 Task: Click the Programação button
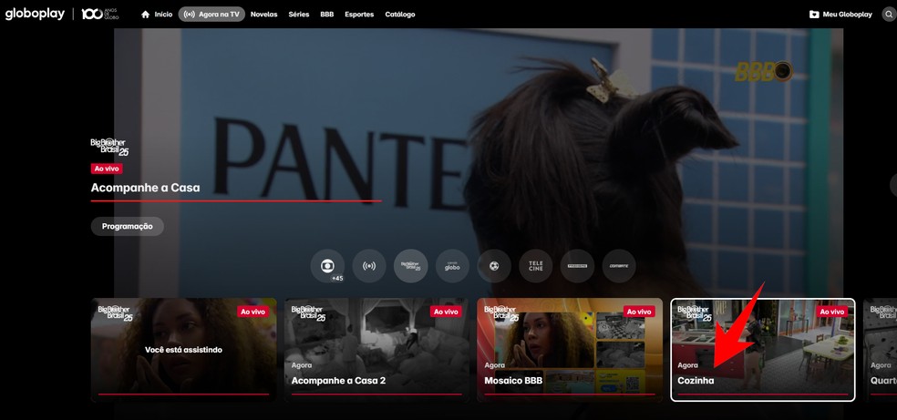pyautogui.click(x=128, y=226)
